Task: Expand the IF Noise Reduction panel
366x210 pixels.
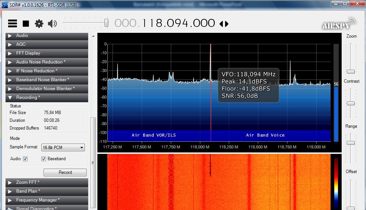Action: [x=47, y=71]
